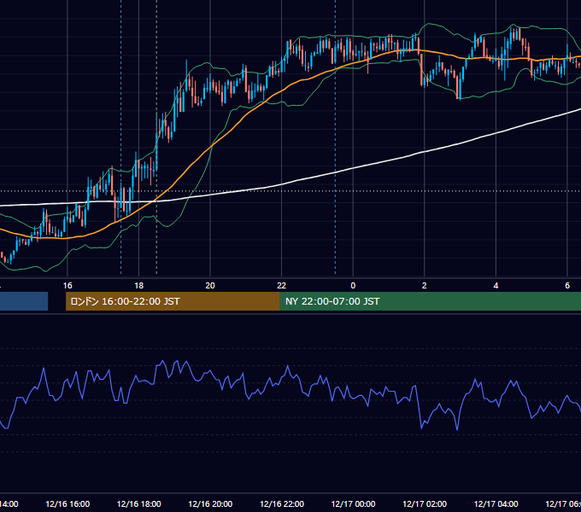
Task: Click the 18 hour label on the price chart axis
Action: [138, 286]
